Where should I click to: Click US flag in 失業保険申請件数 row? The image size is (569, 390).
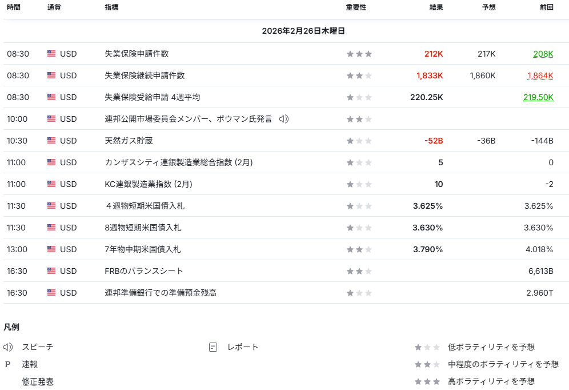point(51,54)
